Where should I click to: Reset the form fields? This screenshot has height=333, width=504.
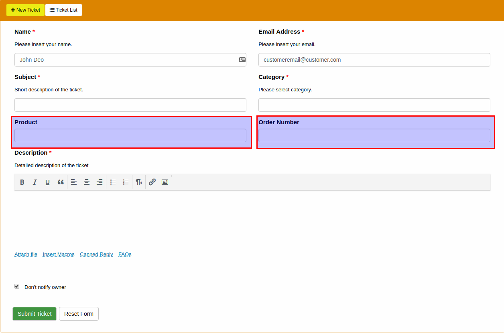click(79, 314)
